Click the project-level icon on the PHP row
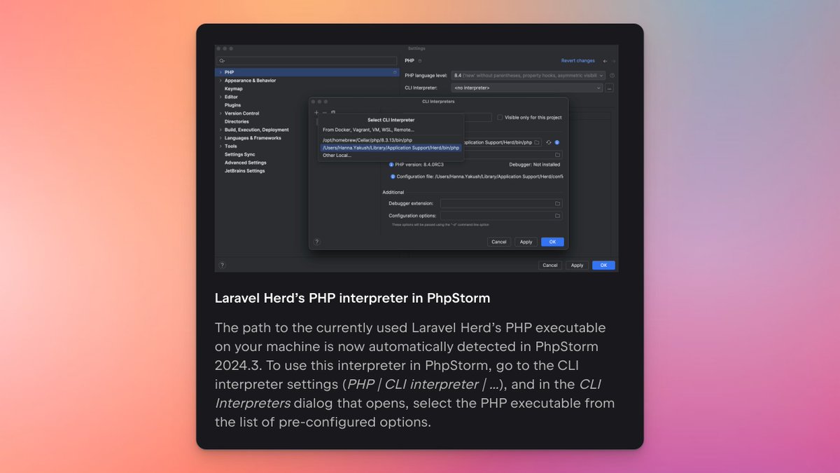 [x=395, y=72]
